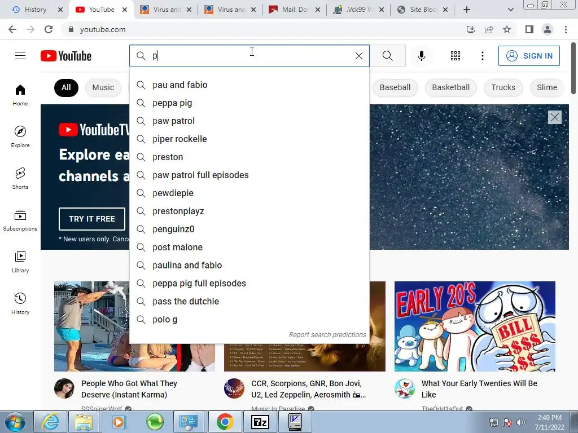This screenshot has width=578, height=433.
Task: Choose the 'paulina and fabio' suggestion
Action: [249, 265]
